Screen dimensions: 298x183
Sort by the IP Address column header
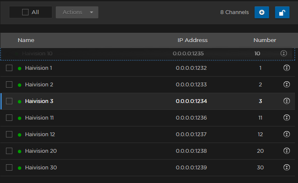192,40
